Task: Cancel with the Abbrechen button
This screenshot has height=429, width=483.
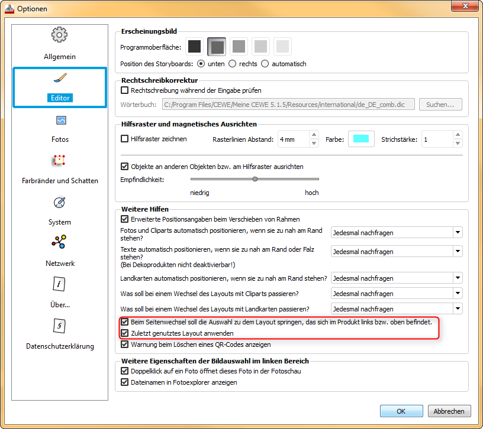Action: pos(449,411)
